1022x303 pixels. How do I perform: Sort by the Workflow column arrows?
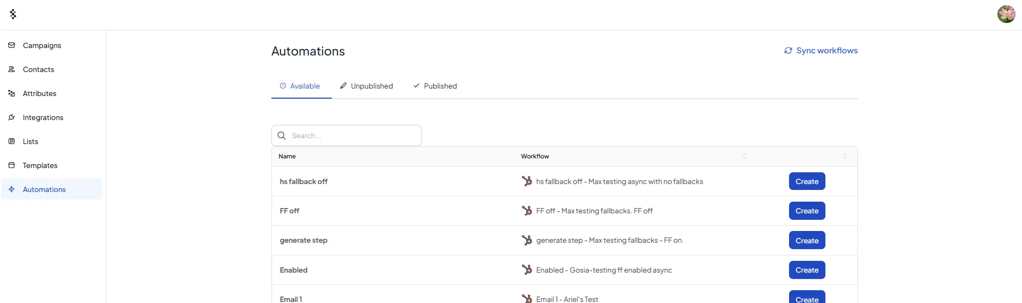pyautogui.click(x=744, y=156)
